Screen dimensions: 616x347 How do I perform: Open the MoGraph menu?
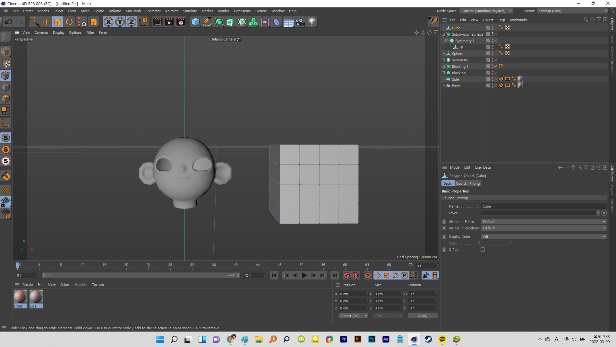click(133, 11)
